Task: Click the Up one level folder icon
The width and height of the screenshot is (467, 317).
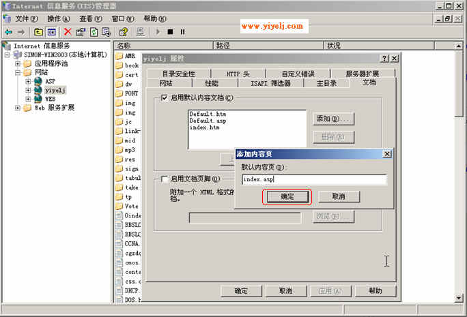Action: (38, 31)
